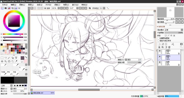Select the hand pan tool
The height and width of the screenshot is (98, 184).
tap(12, 61)
